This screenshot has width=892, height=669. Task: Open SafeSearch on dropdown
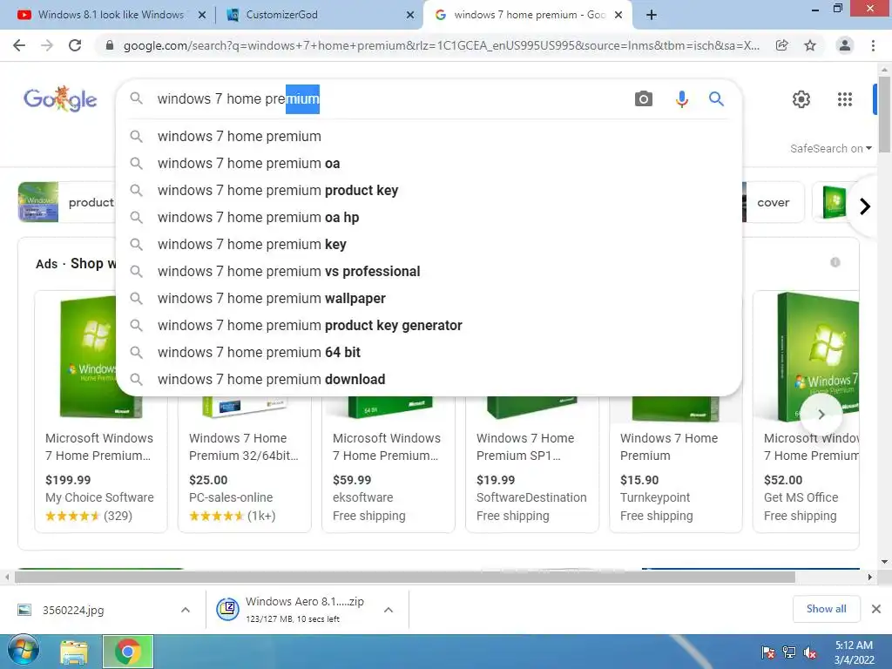click(830, 148)
